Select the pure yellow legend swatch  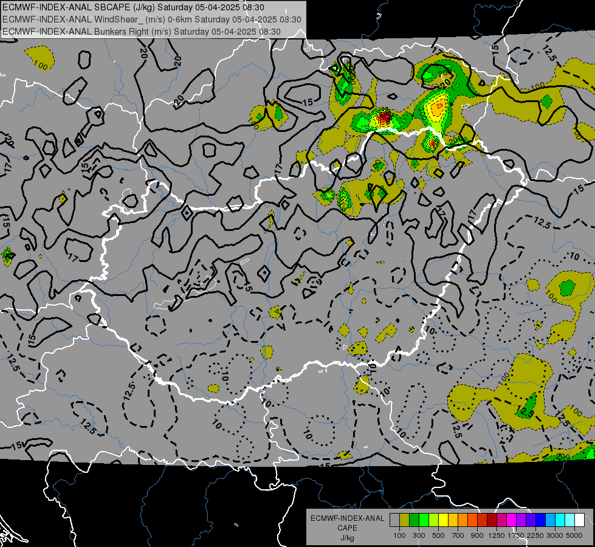(443, 520)
